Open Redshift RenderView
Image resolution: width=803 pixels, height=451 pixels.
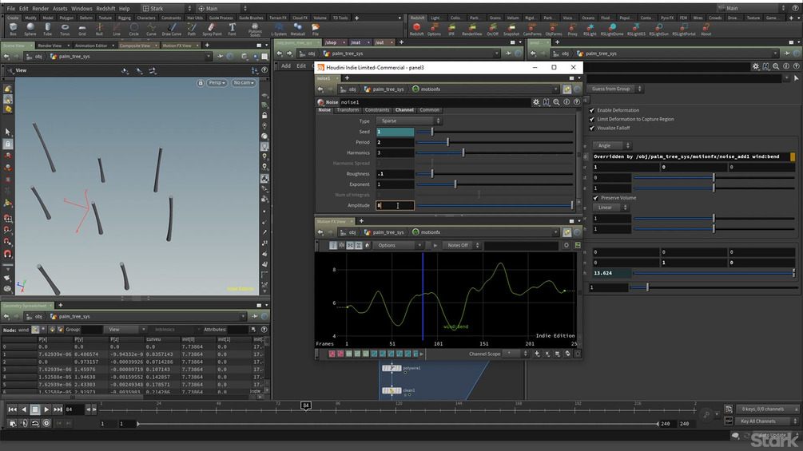pos(471,29)
